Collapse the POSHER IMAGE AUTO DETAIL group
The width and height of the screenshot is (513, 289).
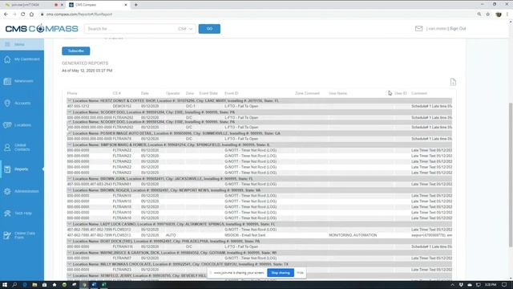pos(69,133)
